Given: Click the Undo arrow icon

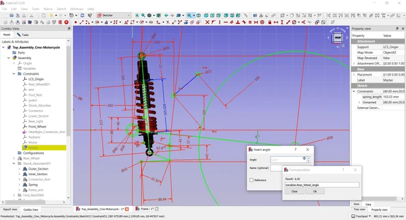Looking at the screenshot, I should click(x=51, y=16).
